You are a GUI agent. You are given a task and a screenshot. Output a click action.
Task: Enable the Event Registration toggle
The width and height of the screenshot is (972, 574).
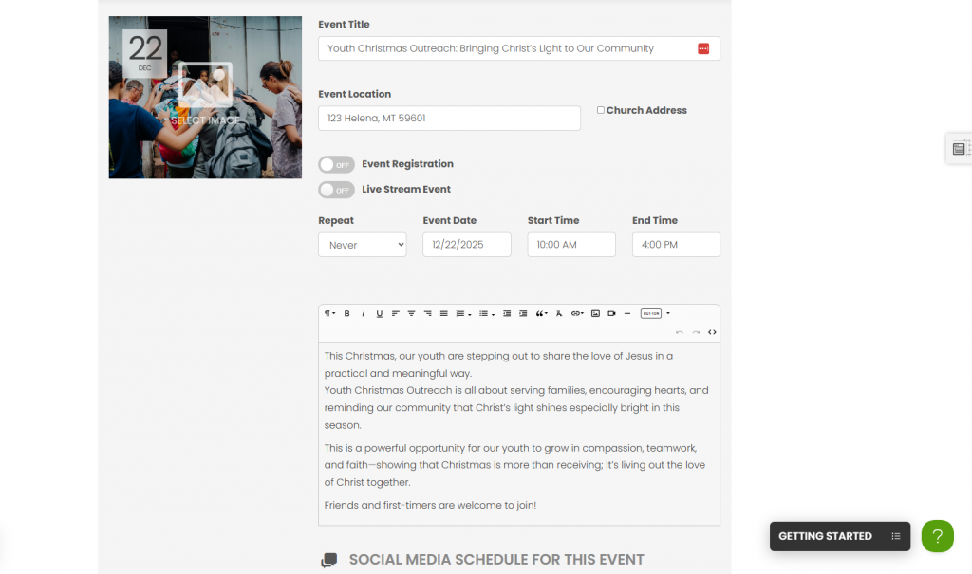click(x=336, y=165)
